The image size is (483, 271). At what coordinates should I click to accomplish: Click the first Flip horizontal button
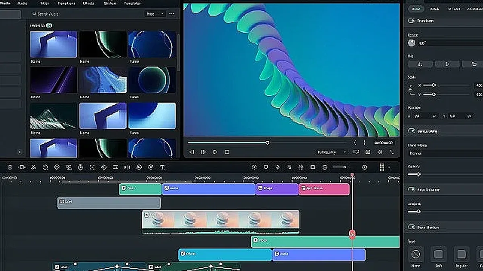tap(420, 64)
